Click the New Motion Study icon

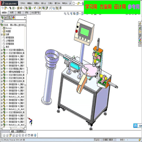[x=40, y=8]
